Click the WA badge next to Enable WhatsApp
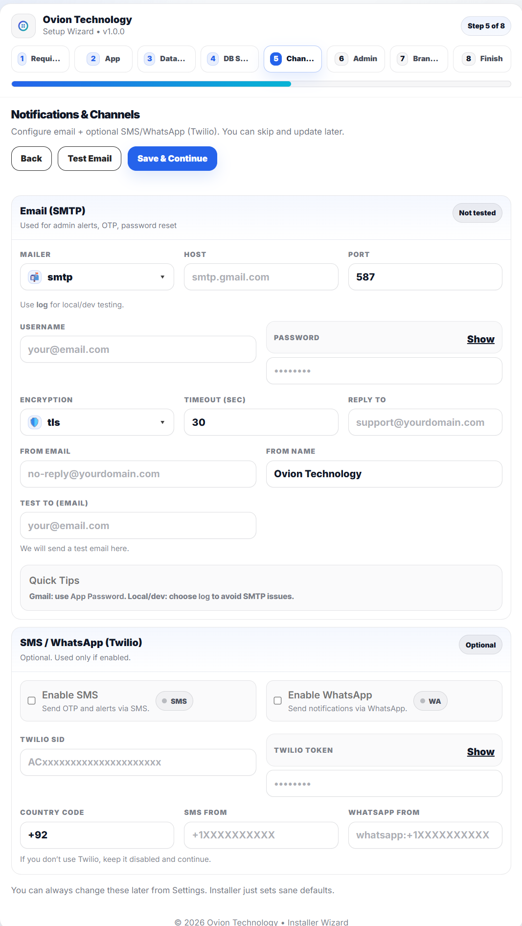 [430, 701]
